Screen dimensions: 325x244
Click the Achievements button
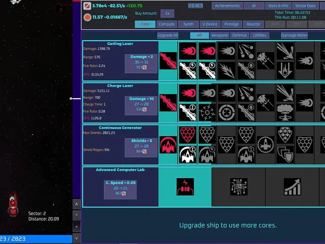click(227, 6)
